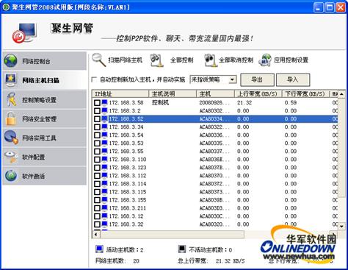Select row 172.168.3.53
The image size is (348, 270).
(x=215, y=143)
